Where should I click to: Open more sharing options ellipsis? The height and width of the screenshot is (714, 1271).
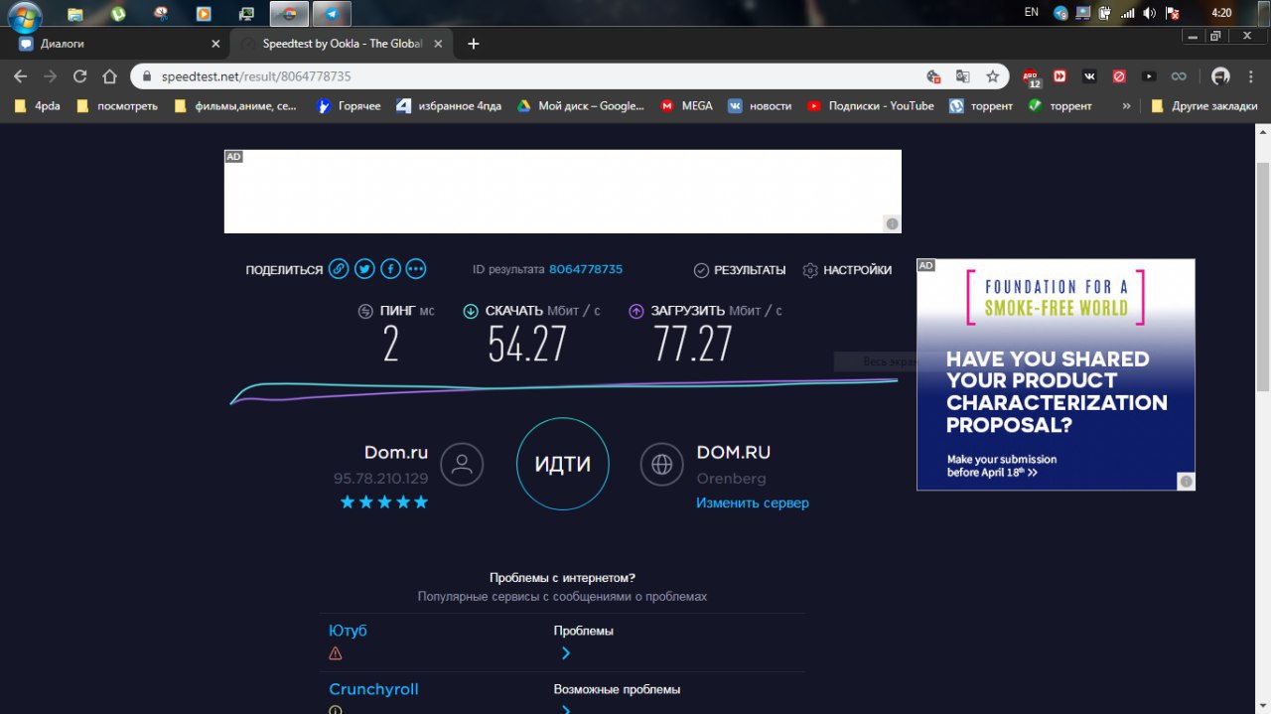click(416, 269)
